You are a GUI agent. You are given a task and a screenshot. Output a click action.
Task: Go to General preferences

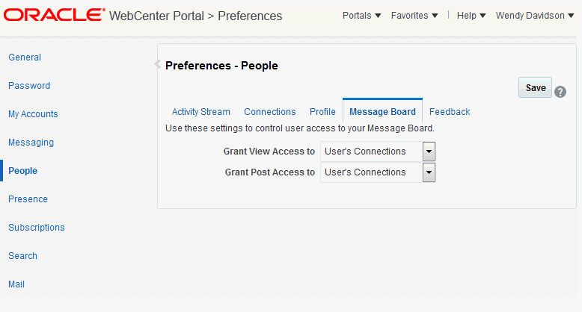(x=25, y=57)
